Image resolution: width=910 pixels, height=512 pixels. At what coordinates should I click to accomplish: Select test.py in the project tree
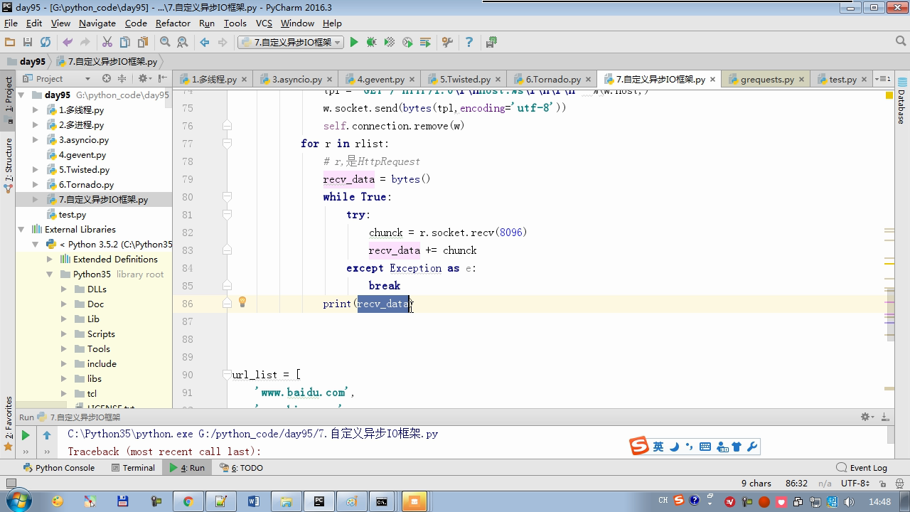click(x=72, y=215)
